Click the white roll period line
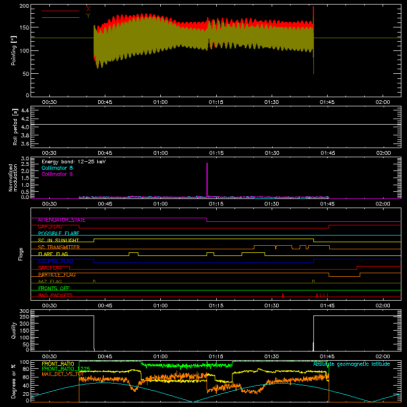The height and width of the screenshot is (407, 407). tap(216, 124)
